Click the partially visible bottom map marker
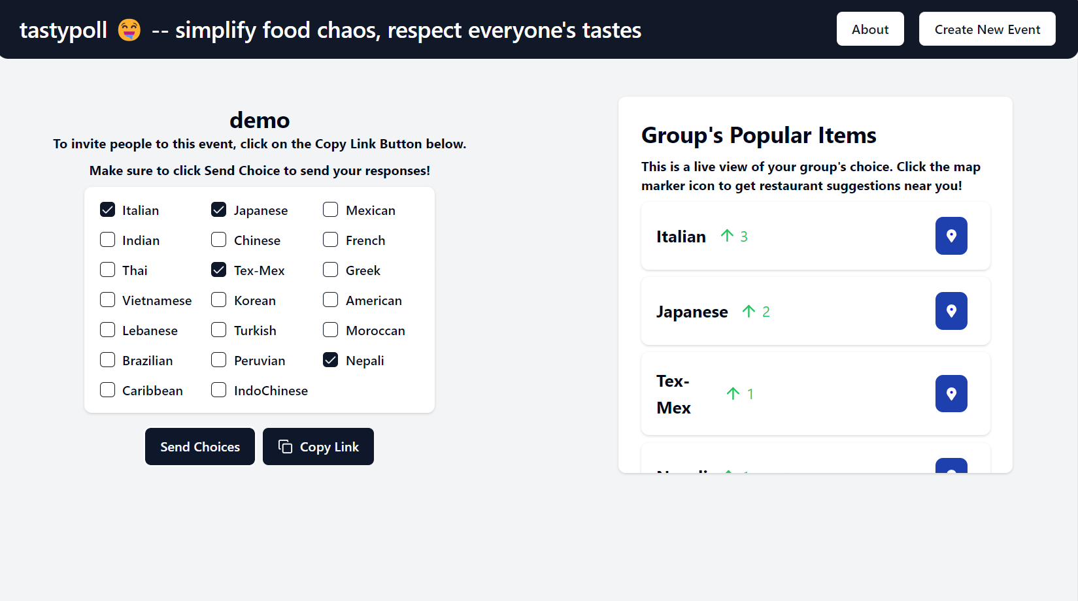The height and width of the screenshot is (601, 1078). [951, 466]
